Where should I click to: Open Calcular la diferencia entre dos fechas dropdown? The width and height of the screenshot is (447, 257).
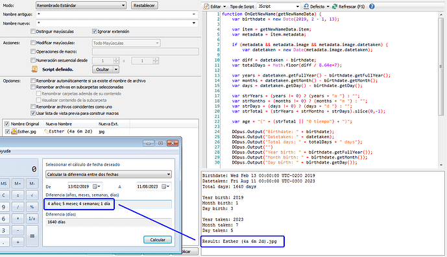[x=108, y=175]
